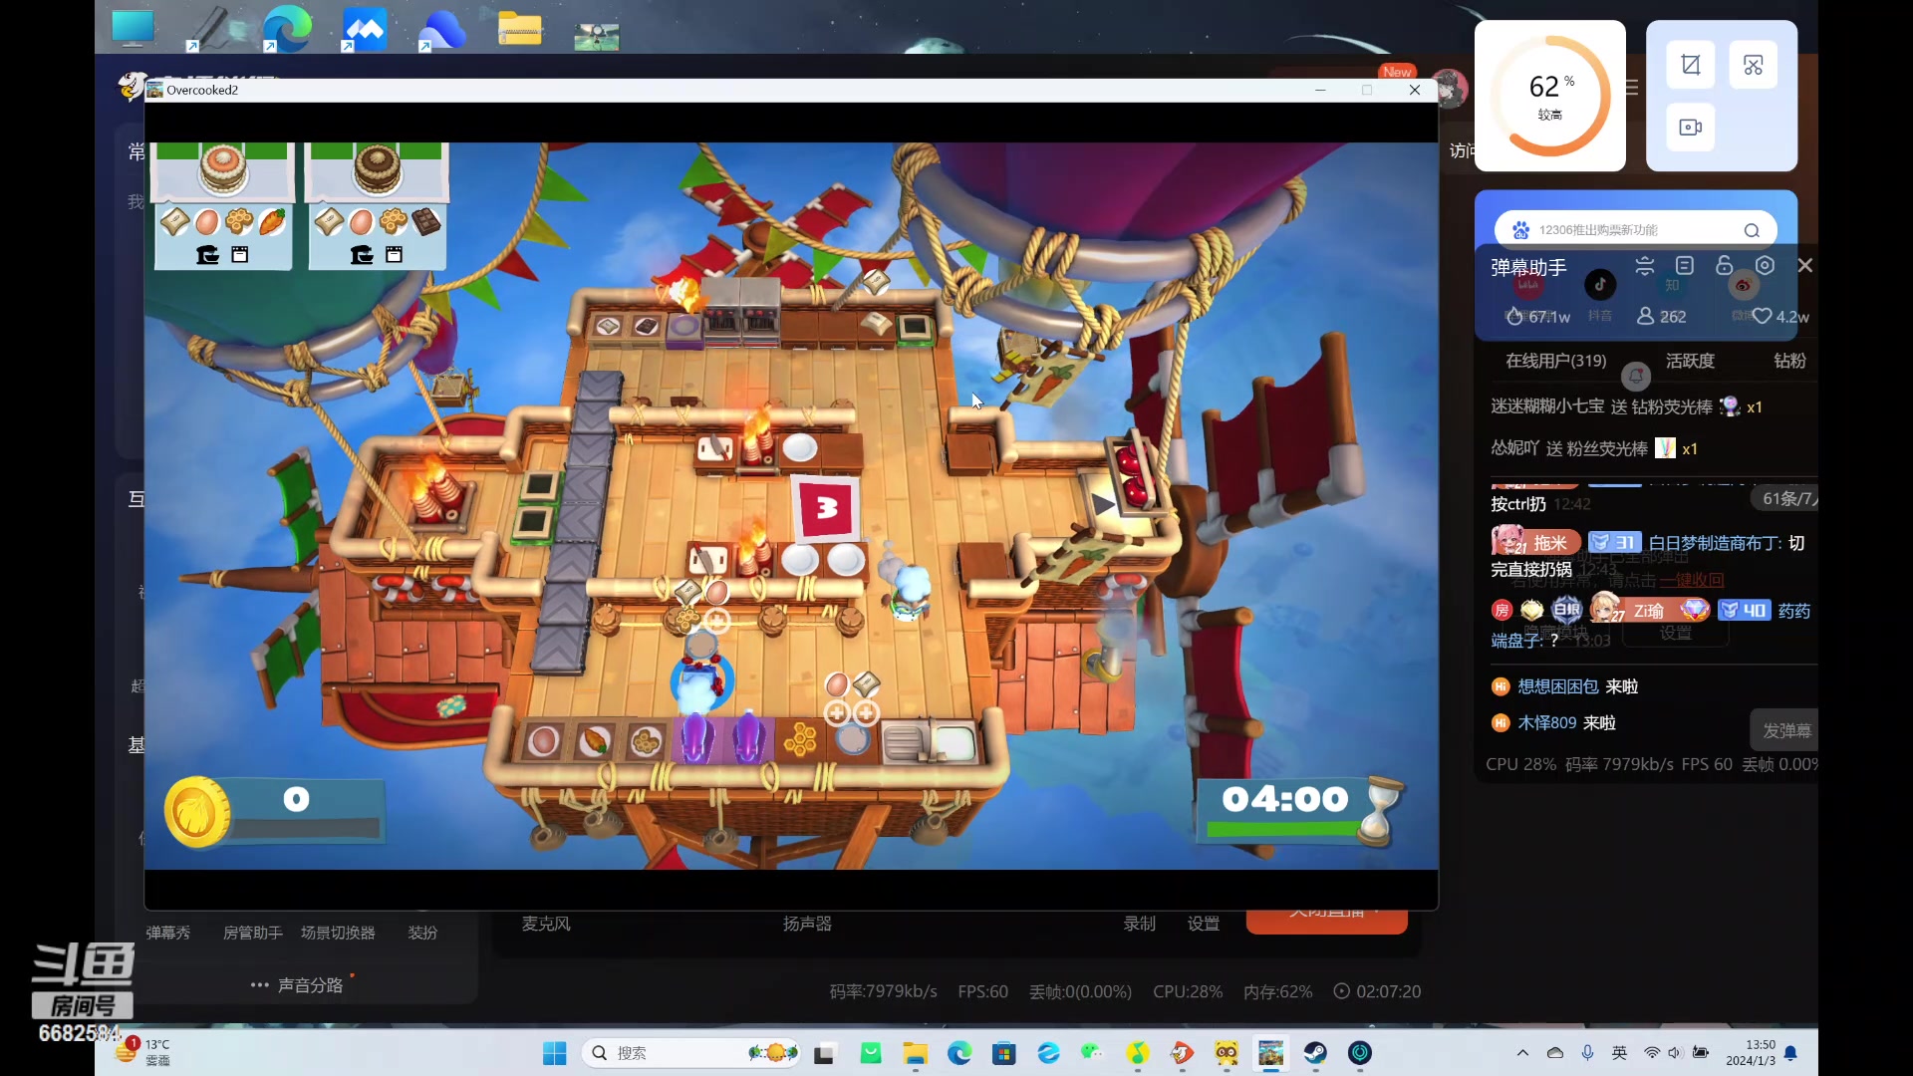This screenshot has width=1913, height=1076.
Task: Open Microsoft Edge from the taskbar
Action: 959,1053
